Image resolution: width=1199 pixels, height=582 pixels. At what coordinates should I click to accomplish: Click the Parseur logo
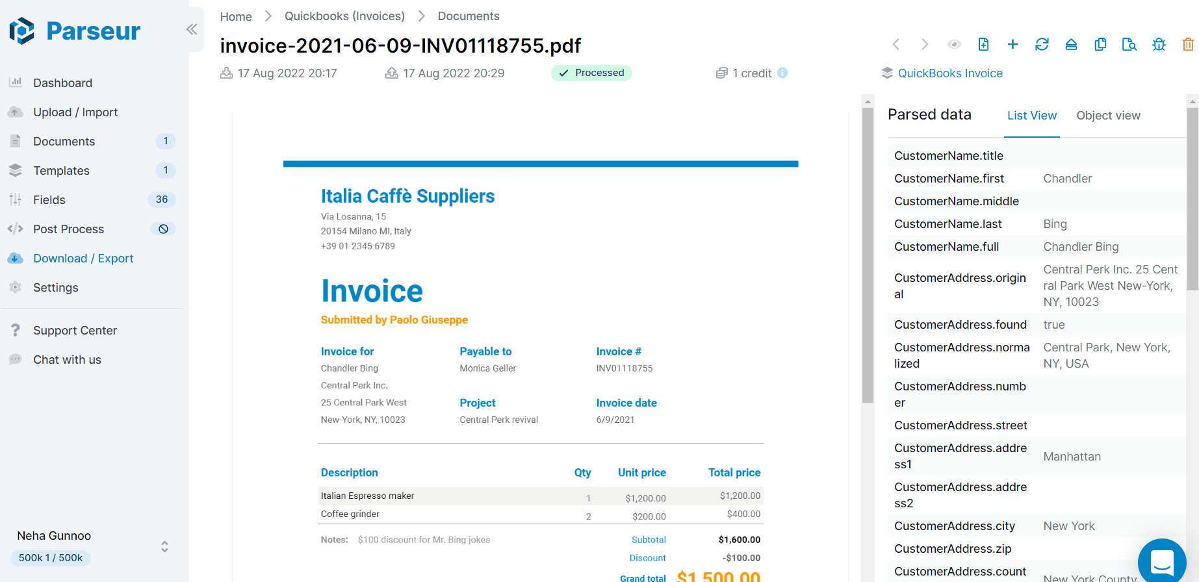pos(75,31)
